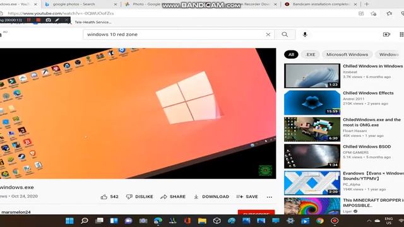
Task: Clear the YouTube search box text
Action: click(268, 35)
